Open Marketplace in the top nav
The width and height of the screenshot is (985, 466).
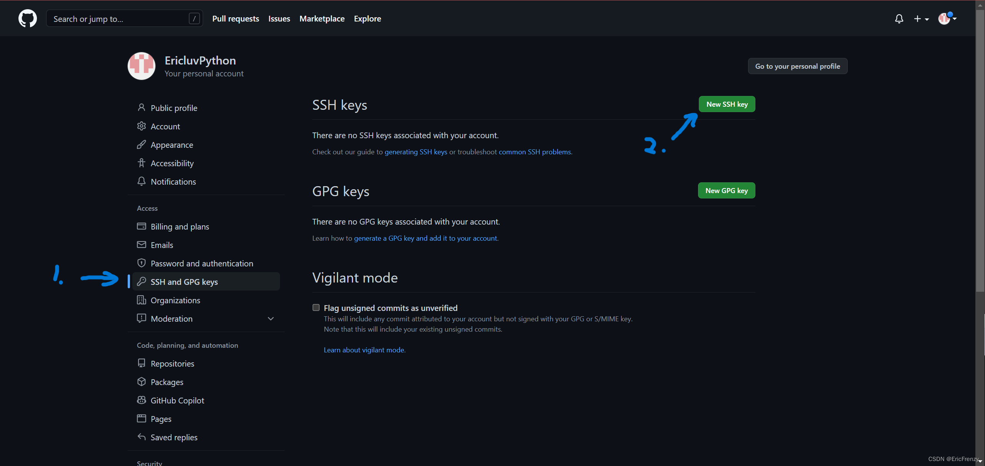322,18
